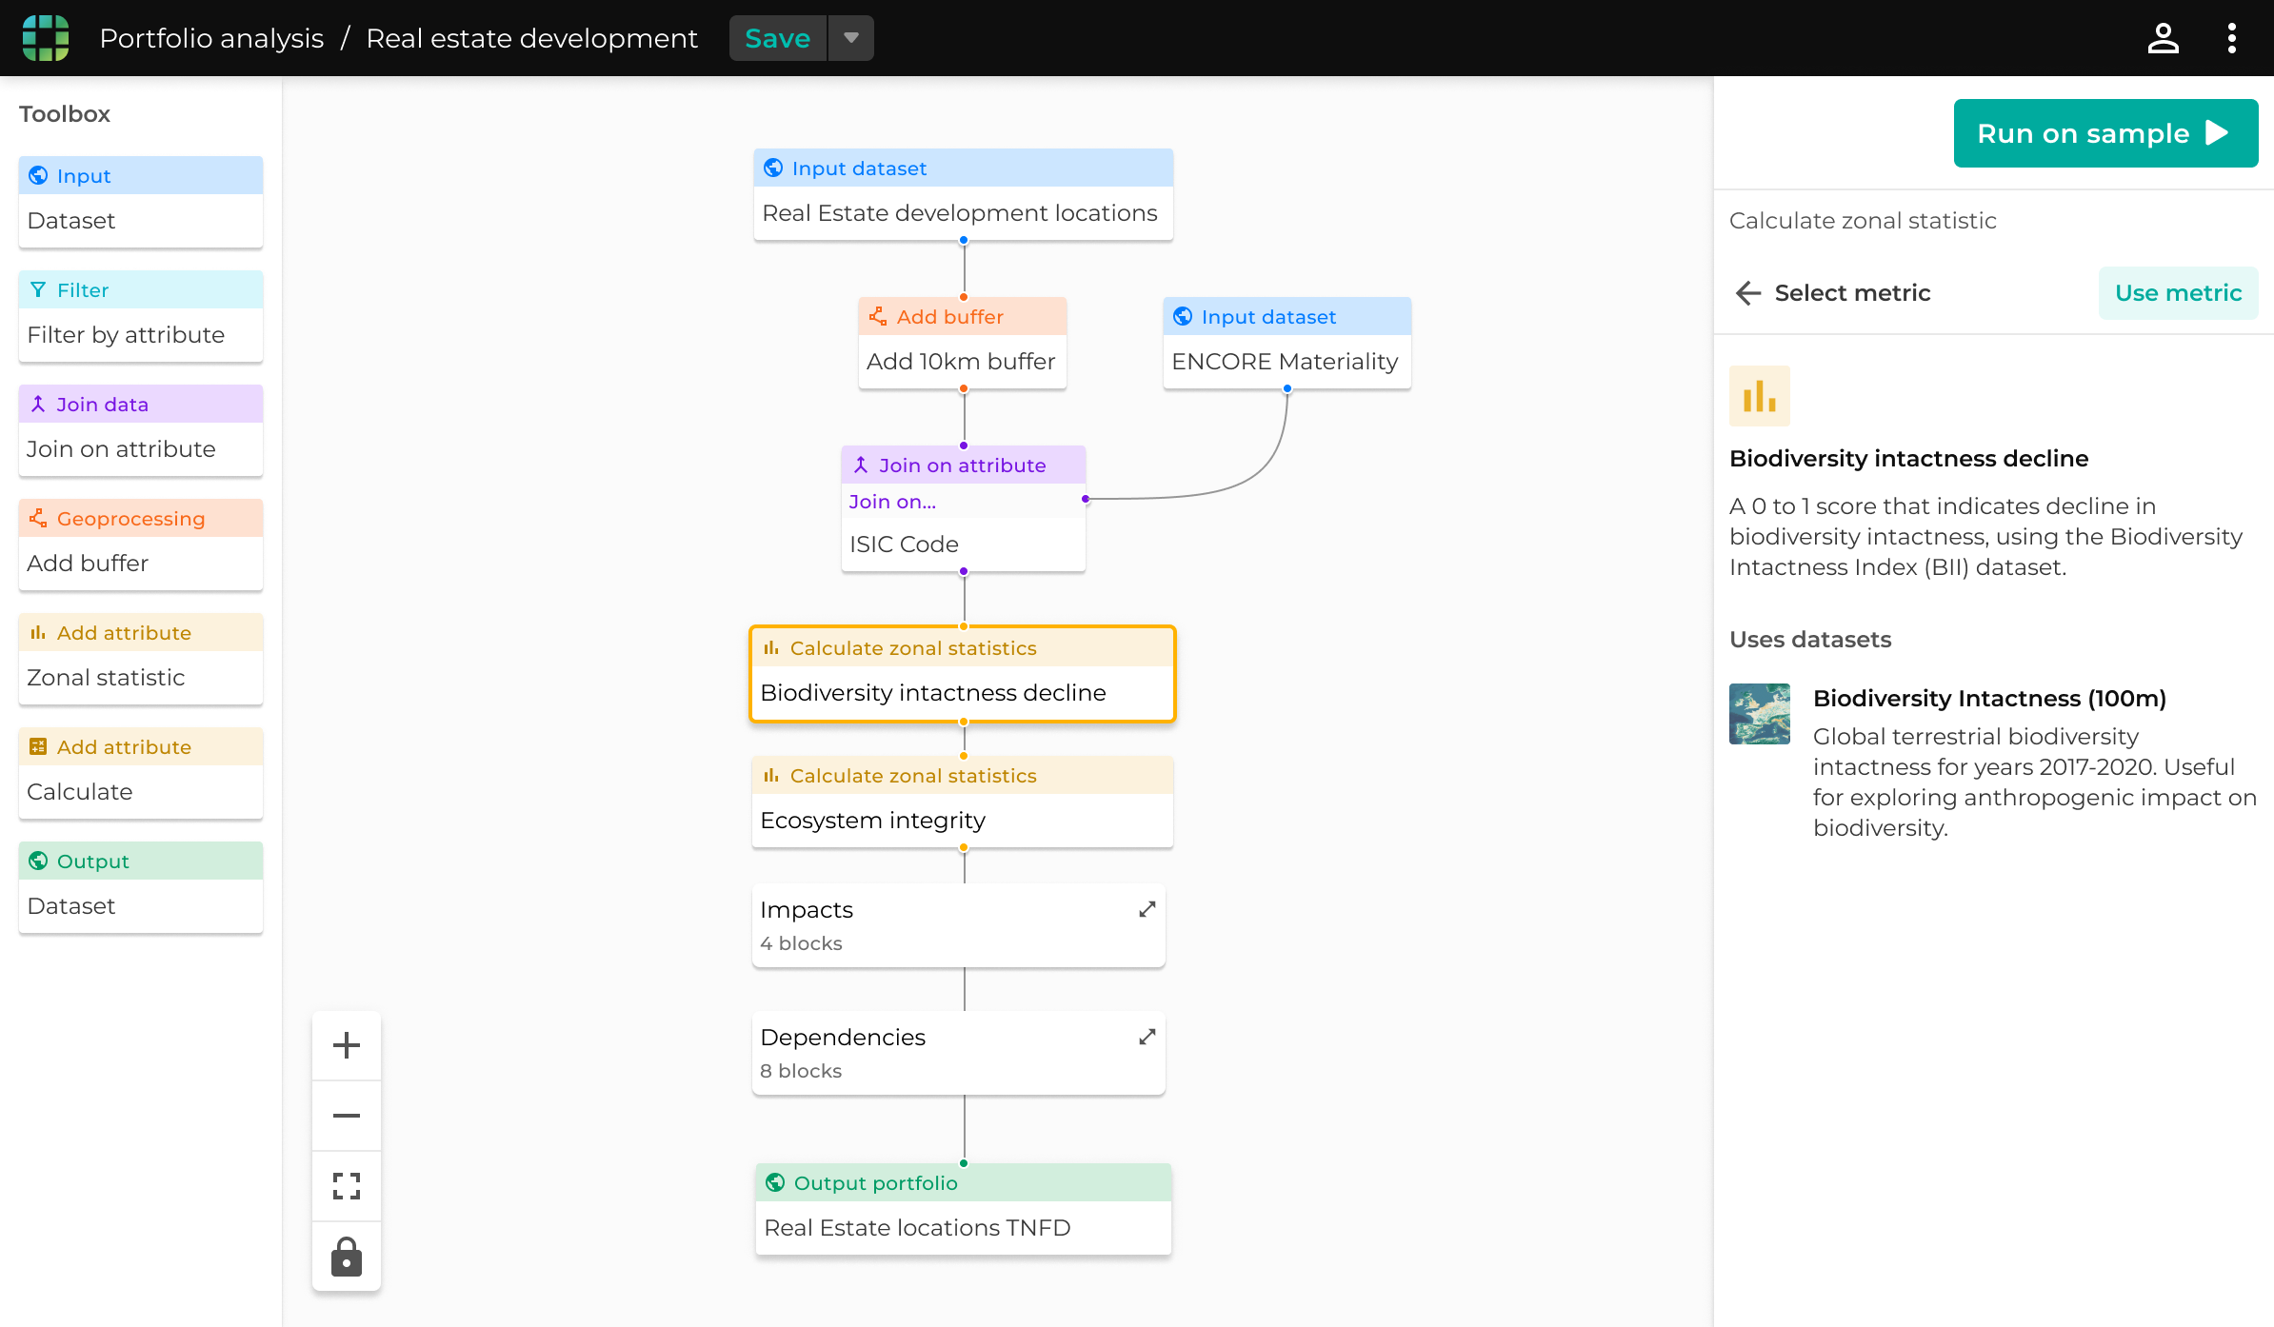
Task: Open the three-dot overflow menu
Action: pyautogui.click(x=2231, y=38)
